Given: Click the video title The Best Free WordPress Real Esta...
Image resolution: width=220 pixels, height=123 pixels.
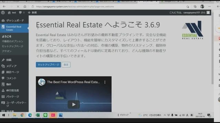Looking at the screenshot, I should pos(73,82).
